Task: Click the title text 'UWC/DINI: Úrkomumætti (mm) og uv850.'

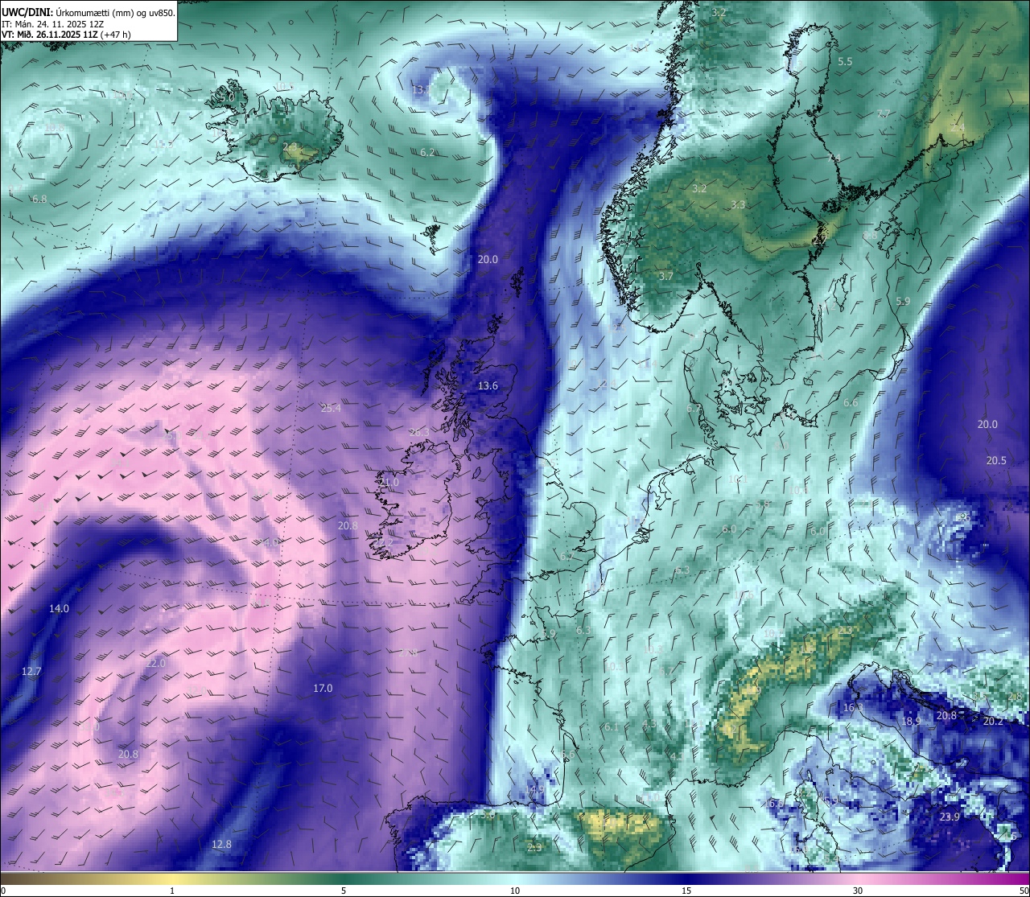Action: pos(89,12)
